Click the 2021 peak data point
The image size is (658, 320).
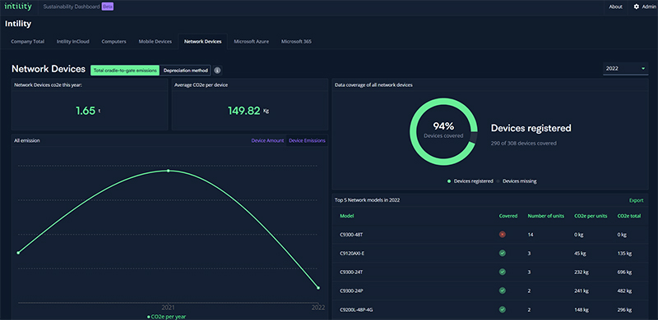coord(169,171)
